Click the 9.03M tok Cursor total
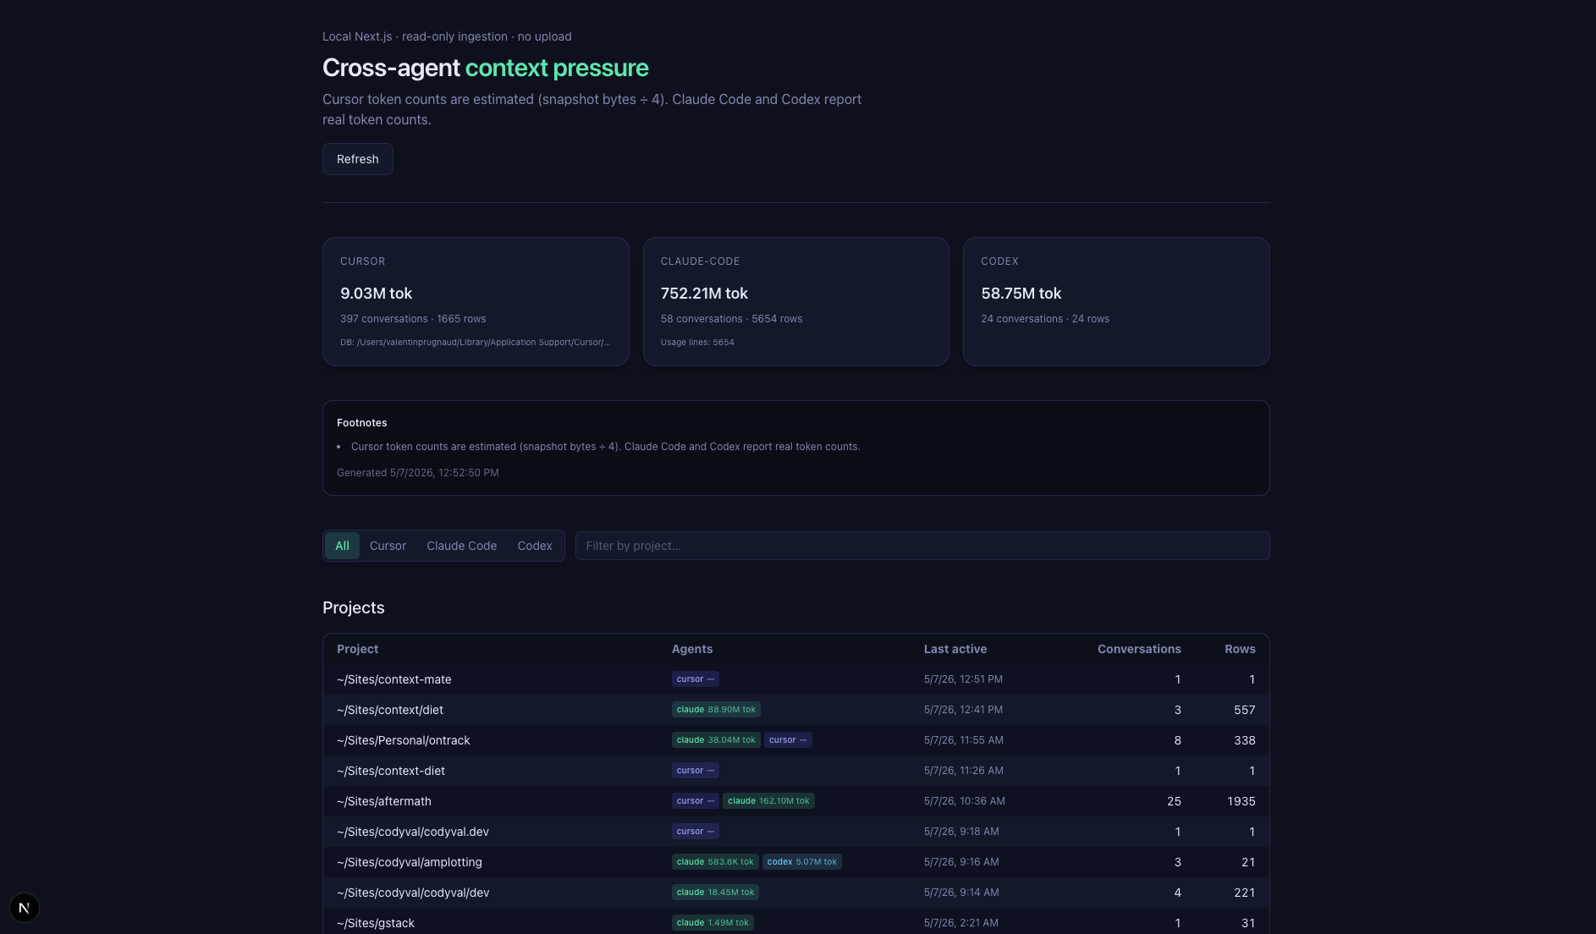The height and width of the screenshot is (934, 1596). 376,294
